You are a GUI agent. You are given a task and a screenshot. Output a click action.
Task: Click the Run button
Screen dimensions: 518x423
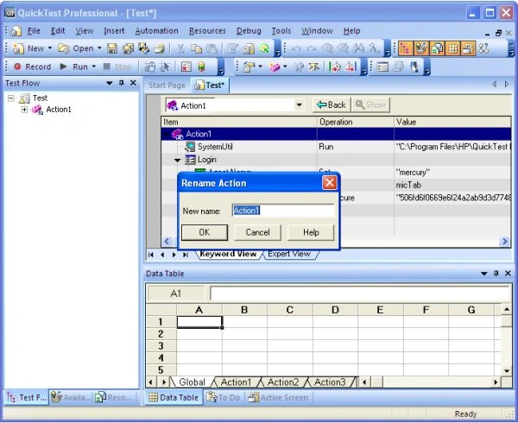point(73,66)
